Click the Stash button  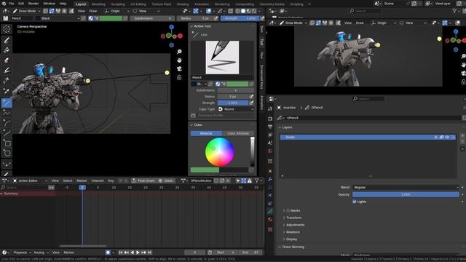click(x=166, y=180)
